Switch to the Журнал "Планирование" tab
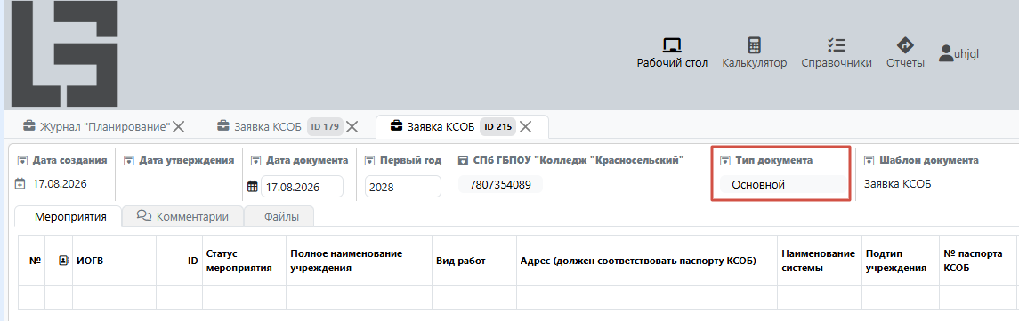 click(96, 126)
